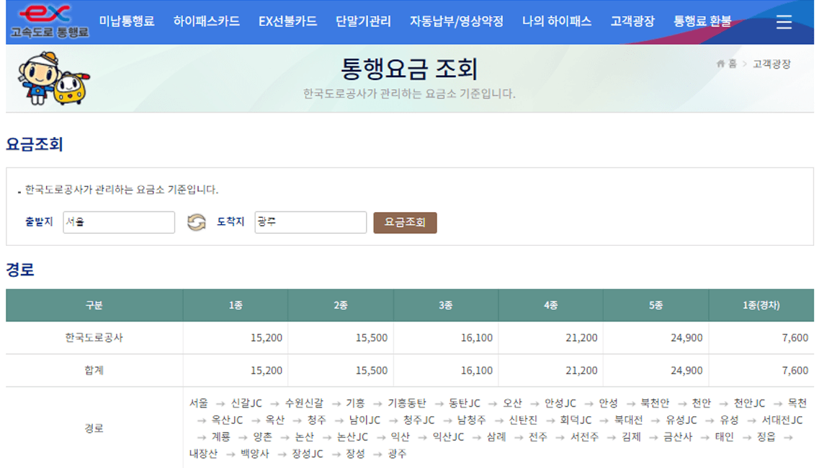Click 서전주 in the route list

click(584, 436)
